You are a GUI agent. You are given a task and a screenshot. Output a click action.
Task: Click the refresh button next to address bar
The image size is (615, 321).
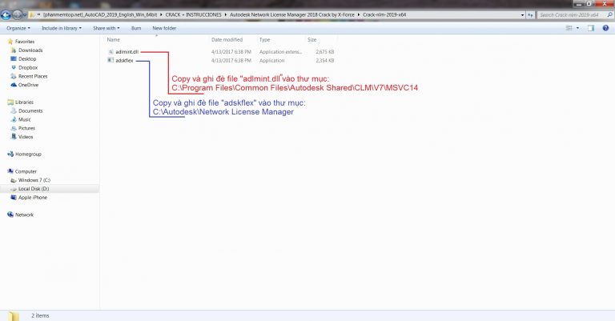[530, 15]
